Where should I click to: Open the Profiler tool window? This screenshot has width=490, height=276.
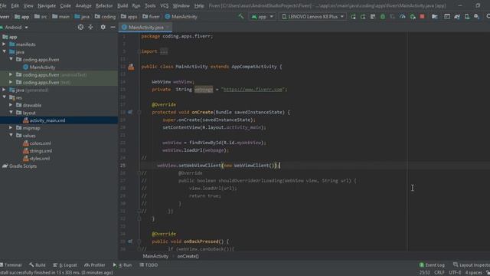point(95,265)
